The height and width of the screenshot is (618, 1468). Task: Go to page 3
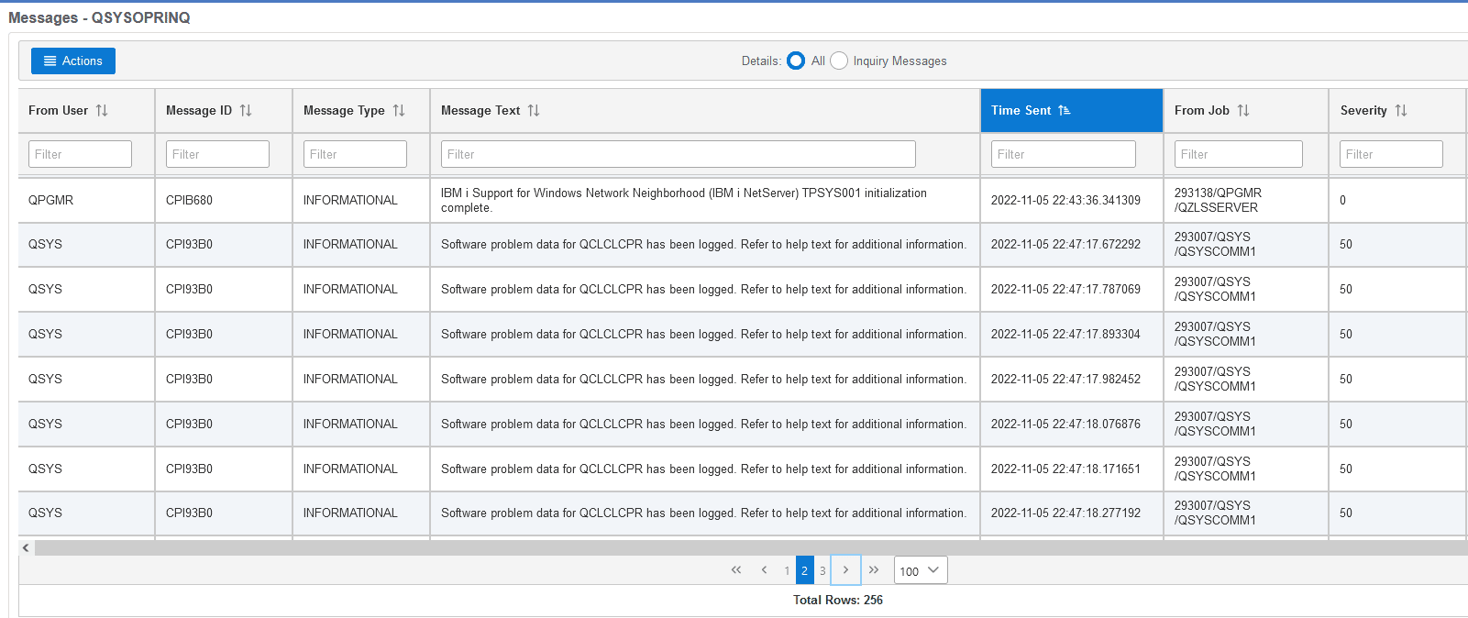pos(822,570)
